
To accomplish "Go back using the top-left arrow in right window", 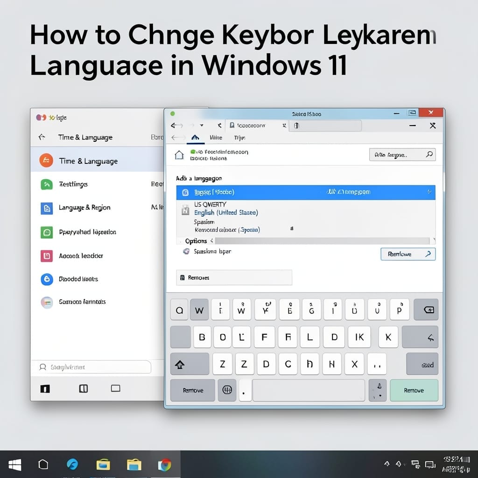I will pos(176,125).
